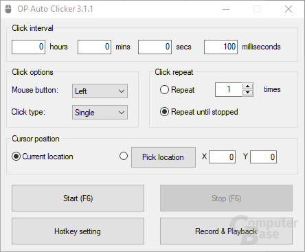305x252 pixels.
Task: Click the 'Click options' group label
Action: coord(32,72)
